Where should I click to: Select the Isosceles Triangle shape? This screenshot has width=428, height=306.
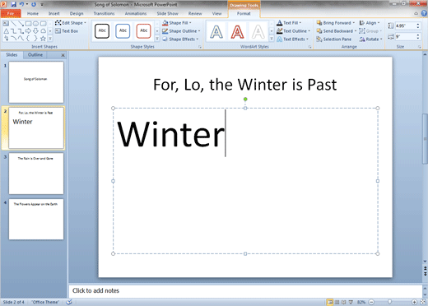[x=6, y=31]
